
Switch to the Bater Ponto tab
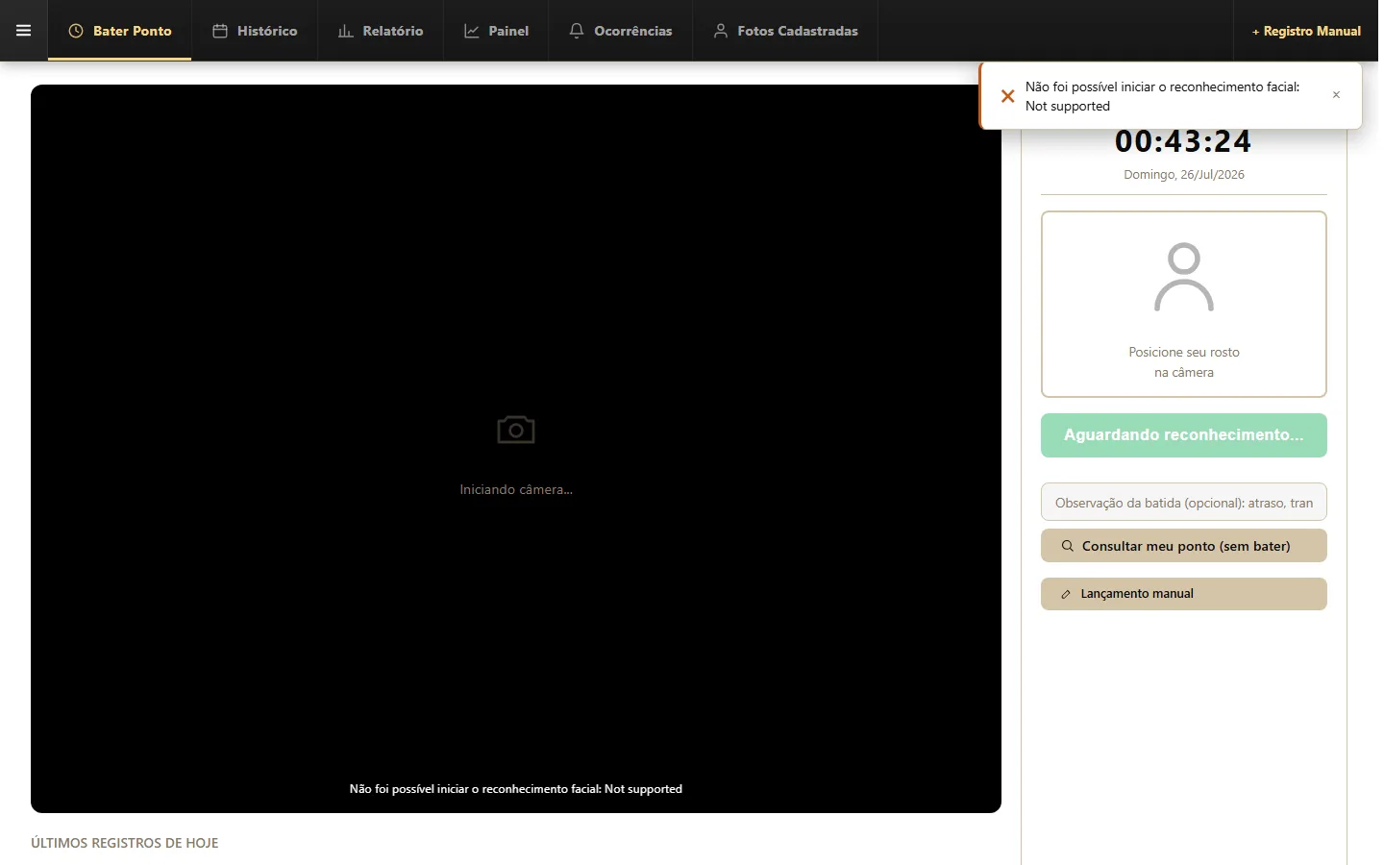tap(120, 31)
